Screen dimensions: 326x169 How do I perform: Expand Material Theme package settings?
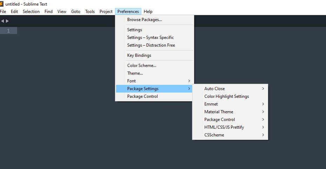[x=230, y=111]
